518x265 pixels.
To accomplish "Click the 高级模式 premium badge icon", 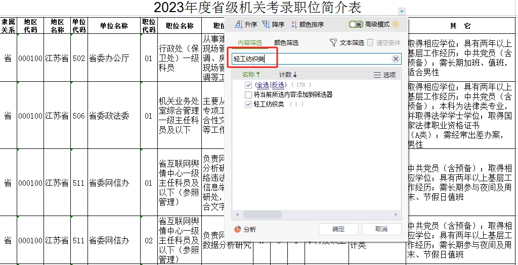I will [396, 24].
